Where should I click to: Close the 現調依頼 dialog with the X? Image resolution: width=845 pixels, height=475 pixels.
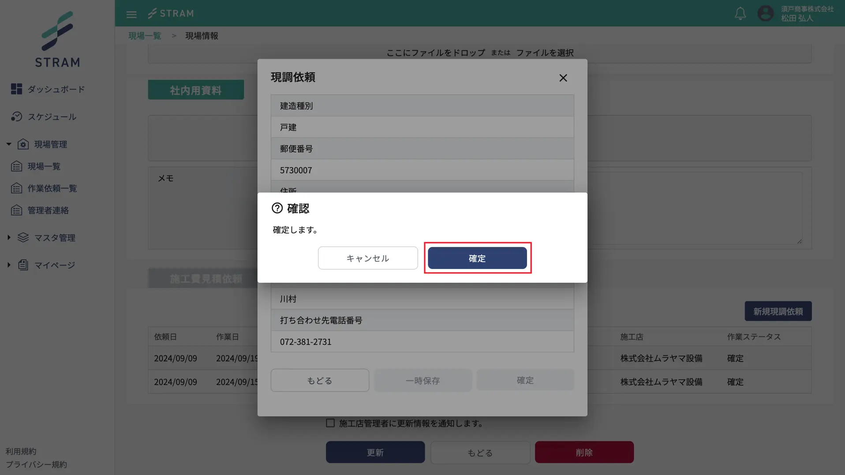coord(563,78)
